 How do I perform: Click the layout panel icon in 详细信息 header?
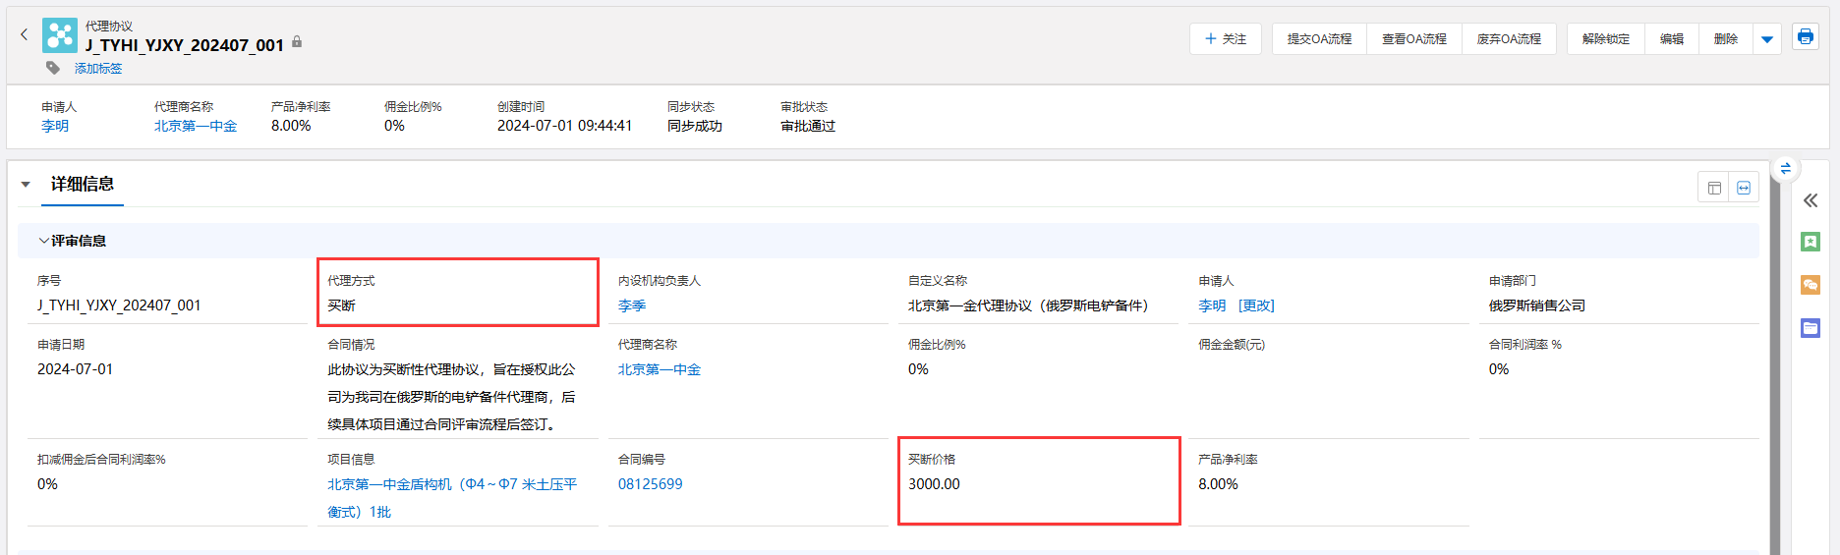(1714, 188)
